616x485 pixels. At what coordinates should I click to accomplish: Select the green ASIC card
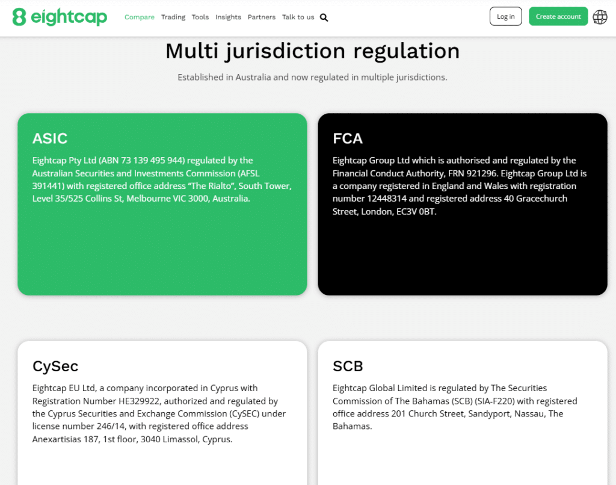click(x=162, y=205)
